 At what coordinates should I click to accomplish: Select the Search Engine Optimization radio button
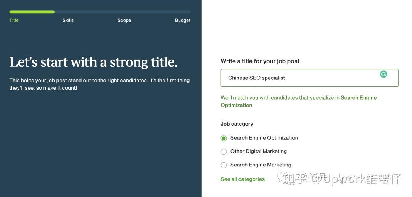tap(224, 138)
